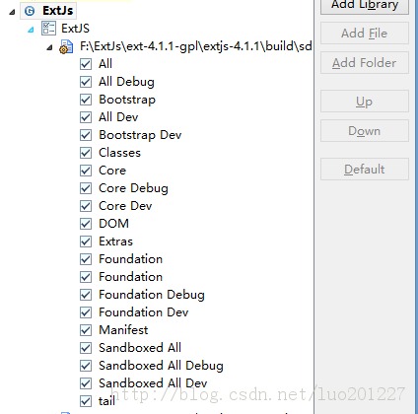Disable the Bootstrap Dev checkbox
418x414 pixels.
(x=86, y=135)
